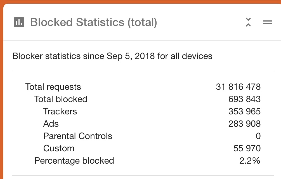
Task: Click the bar chart statistics icon
Action: pyautogui.click(x=19, y=22)
